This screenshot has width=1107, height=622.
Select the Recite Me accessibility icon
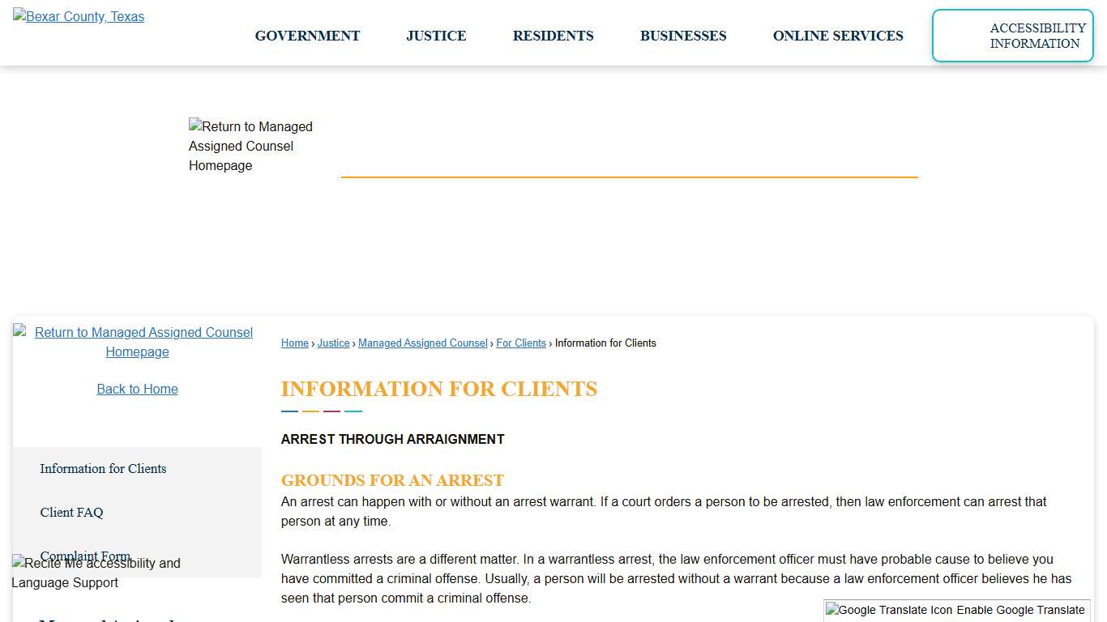pyautogui.click(x=17, y=563)
